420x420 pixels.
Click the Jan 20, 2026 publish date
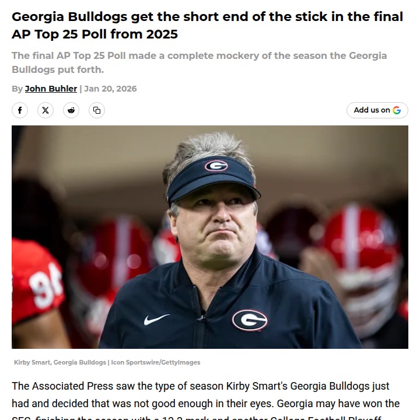pos(110,89)
